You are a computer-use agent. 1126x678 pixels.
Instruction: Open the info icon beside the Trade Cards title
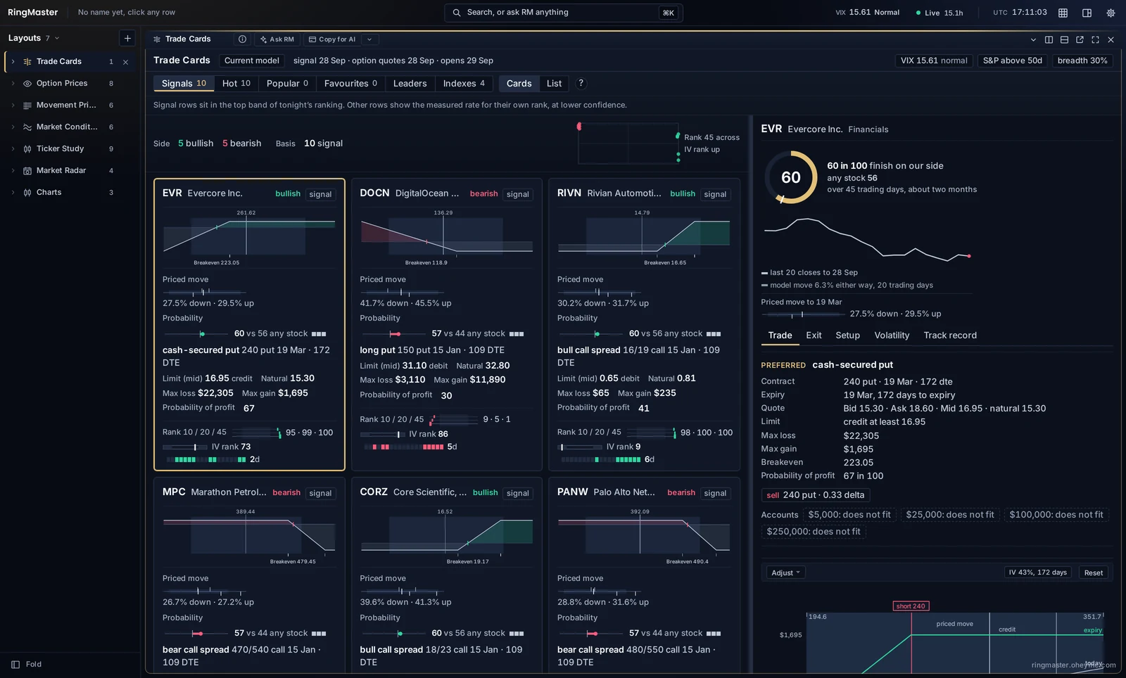tap(242, 39)
